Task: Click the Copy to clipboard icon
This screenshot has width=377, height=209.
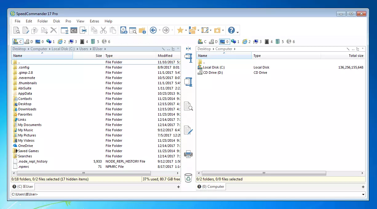Action: coord(94,30)
